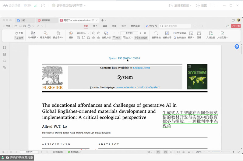Image resolution: width=243 pixels, height=161 pixels.
Task: Expand the PDF转换 dropdown
Action: tap(33, 38)
